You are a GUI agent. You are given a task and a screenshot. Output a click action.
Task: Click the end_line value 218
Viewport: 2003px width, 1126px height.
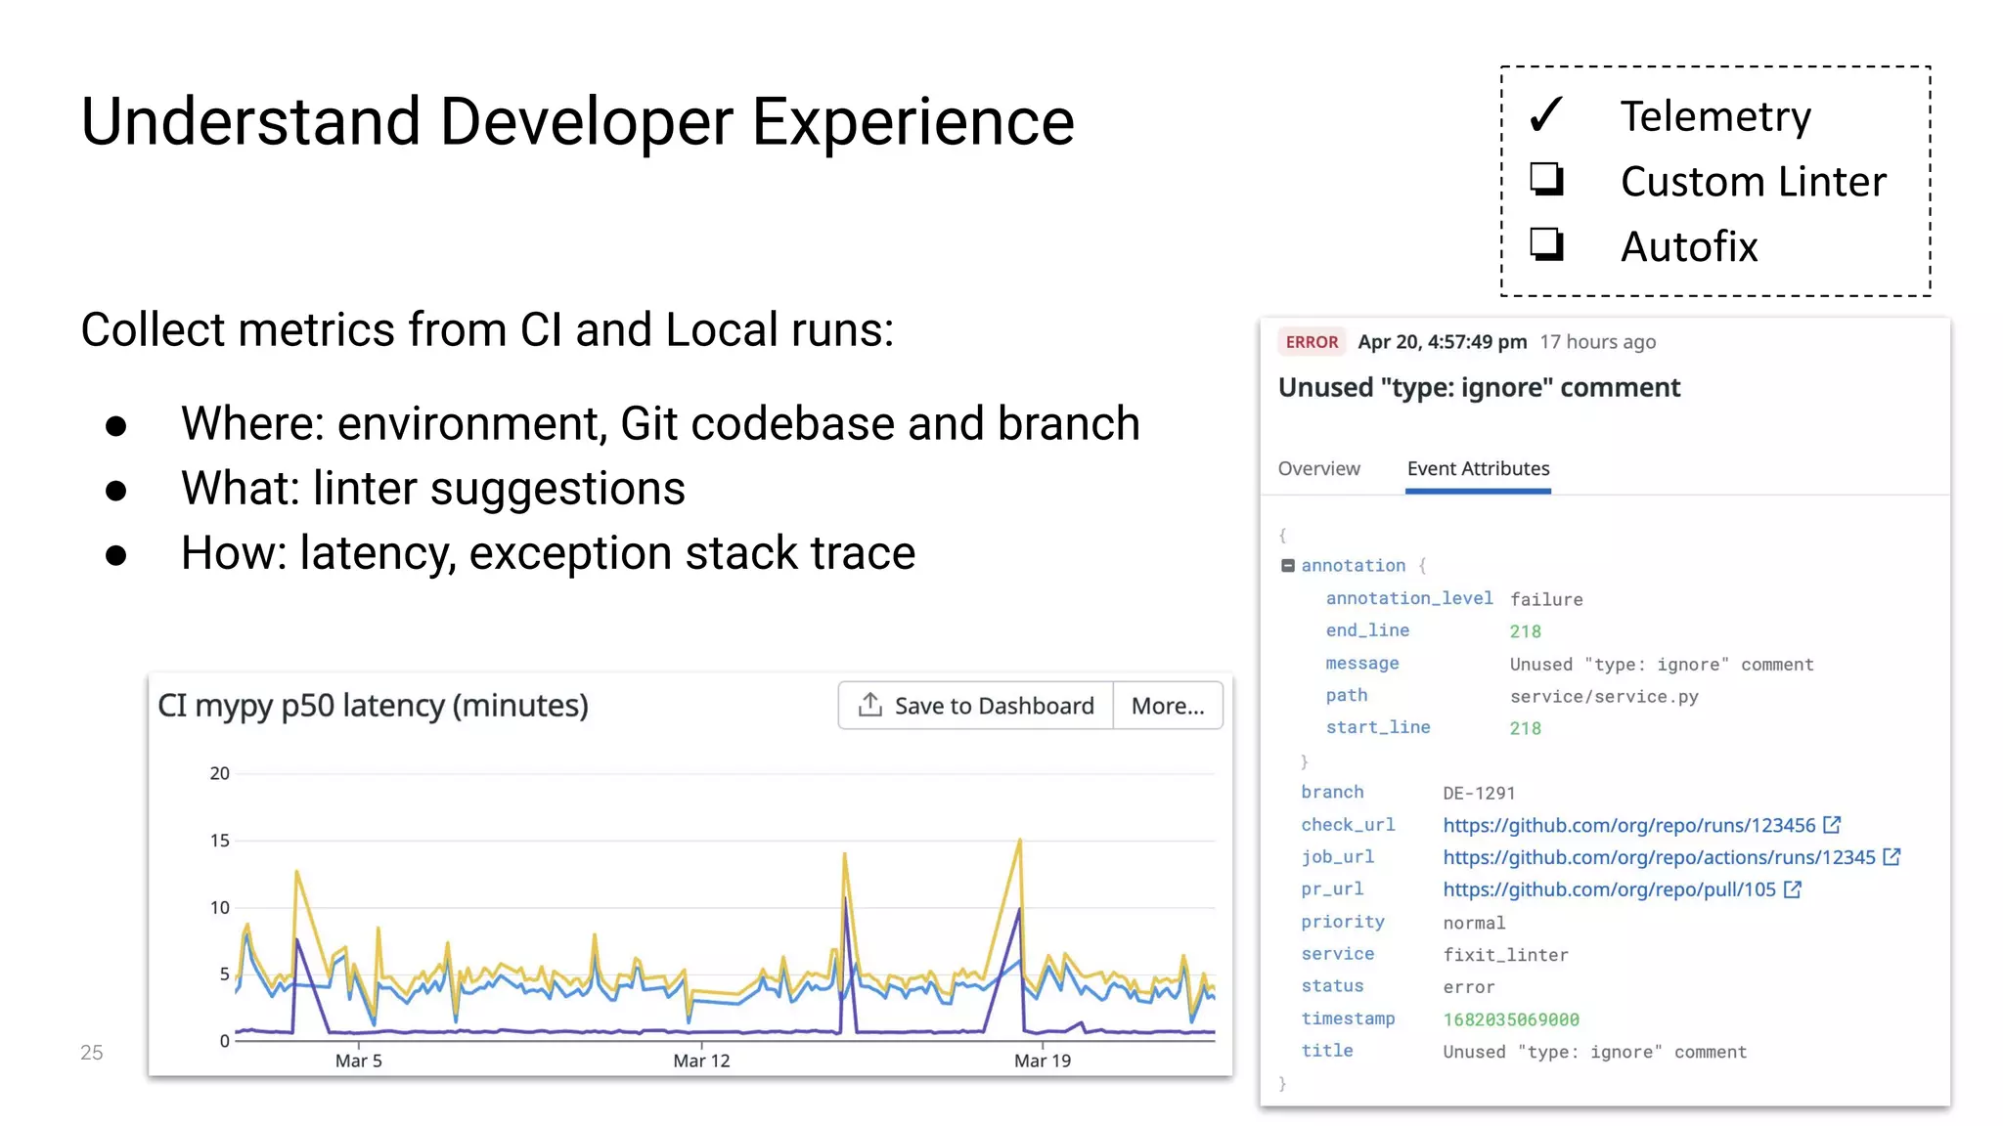coord(1525,631)
